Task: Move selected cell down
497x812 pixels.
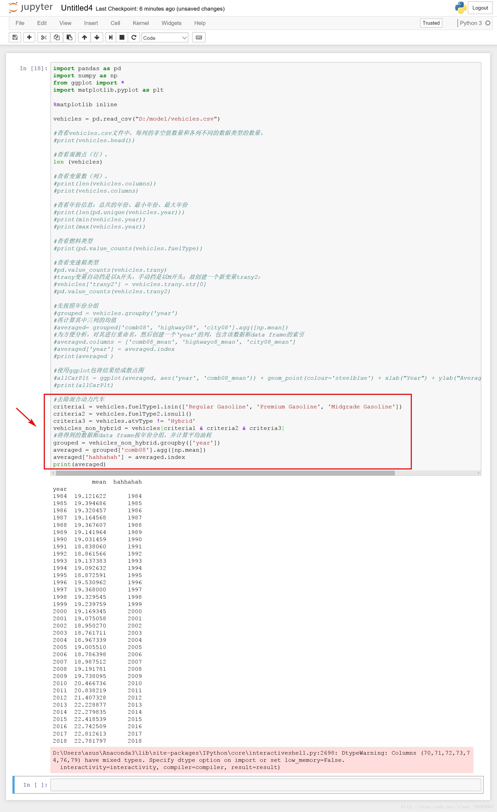Action: click(97, 37)
